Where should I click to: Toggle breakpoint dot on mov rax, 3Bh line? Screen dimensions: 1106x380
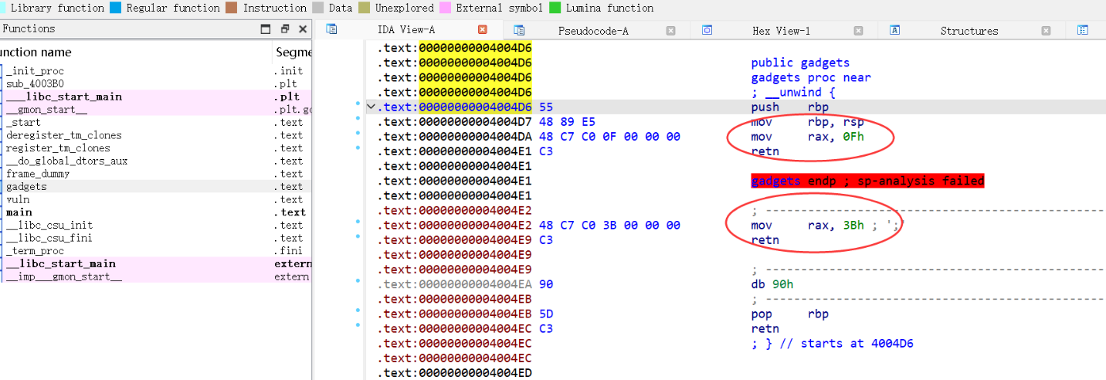click(x=357, y=222)
